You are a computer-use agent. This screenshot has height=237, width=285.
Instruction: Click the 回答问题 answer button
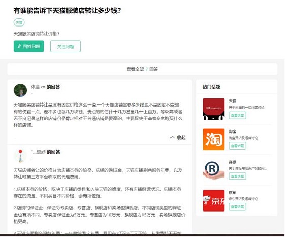[x=29, y=46]
